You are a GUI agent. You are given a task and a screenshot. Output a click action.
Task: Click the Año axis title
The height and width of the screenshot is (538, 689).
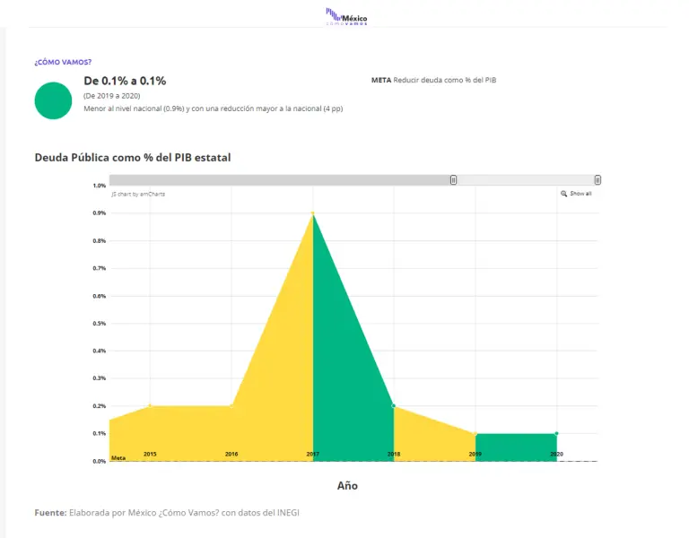pos(347,485)
